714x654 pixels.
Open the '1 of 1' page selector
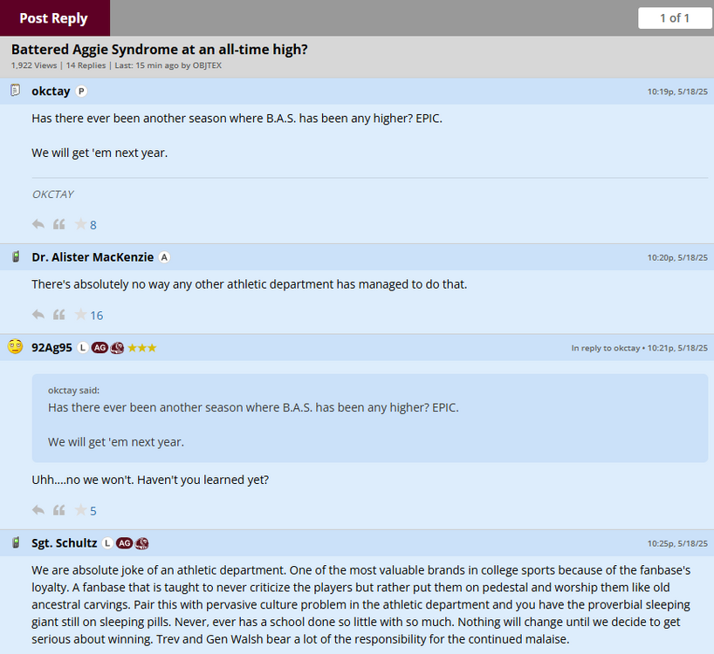[x=675, y=17]
